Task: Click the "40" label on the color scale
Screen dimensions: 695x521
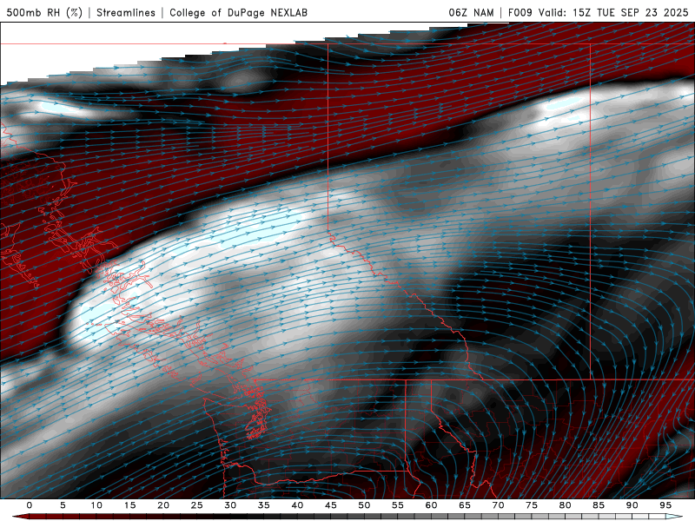Action: pos(297,505)
